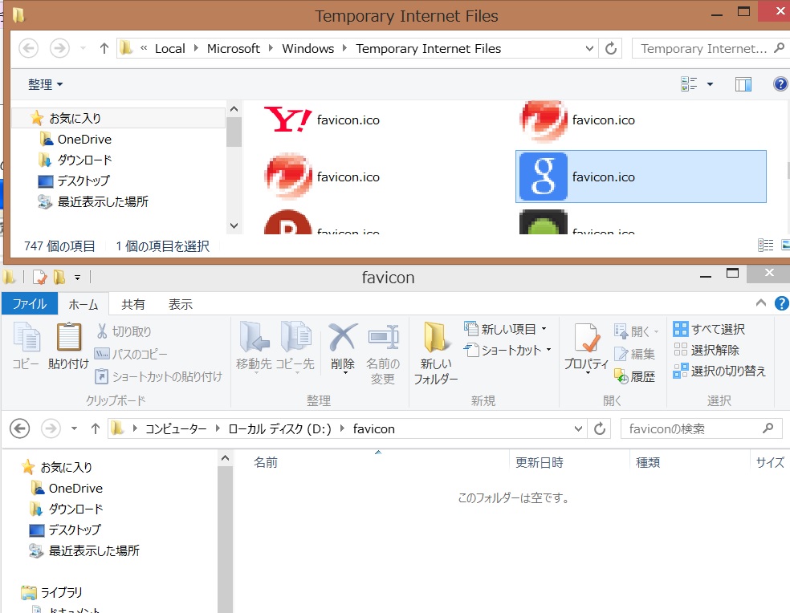
Task: Refresh the favicon folder view
Action: (x=600, y=428)
